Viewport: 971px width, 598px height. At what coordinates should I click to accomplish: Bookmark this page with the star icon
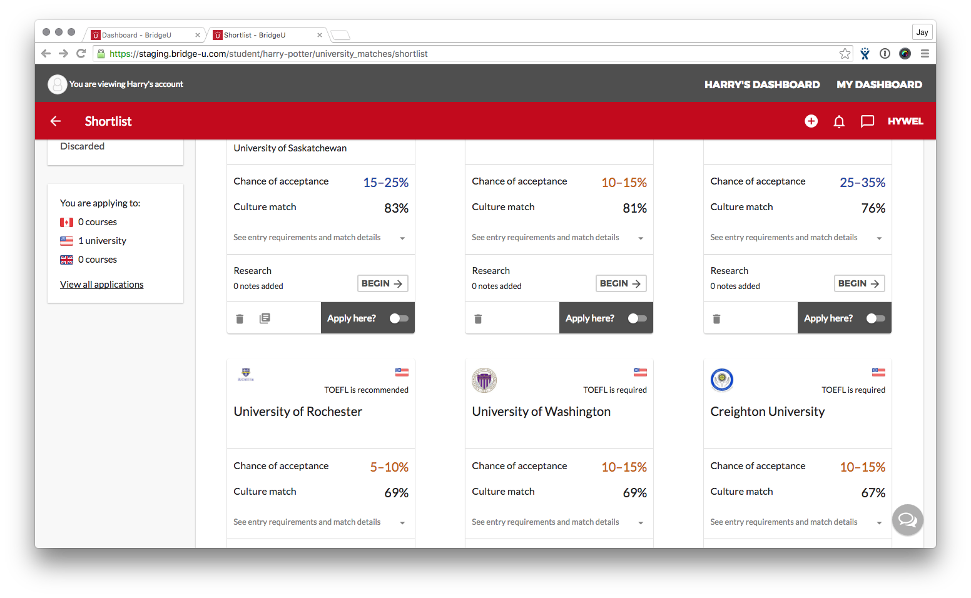(x=845, y=54)
